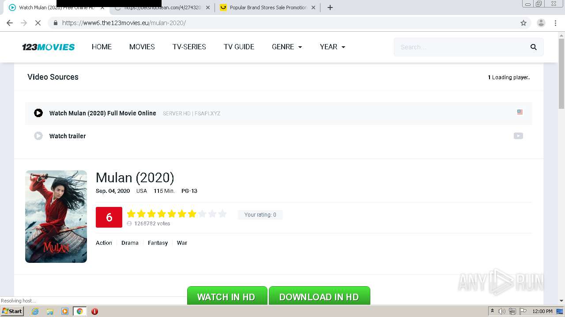The width and height of the screenshot is (565, 317).
Task: Open the TV-SERIES menu item
Action: point(189,47)
